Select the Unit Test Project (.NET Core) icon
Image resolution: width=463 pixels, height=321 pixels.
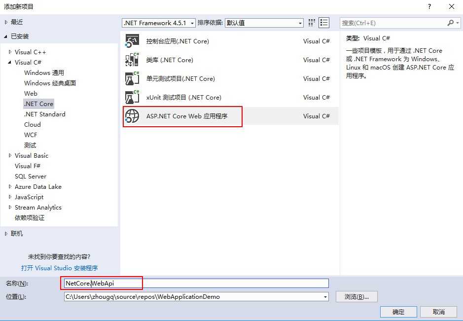(132, 78)
